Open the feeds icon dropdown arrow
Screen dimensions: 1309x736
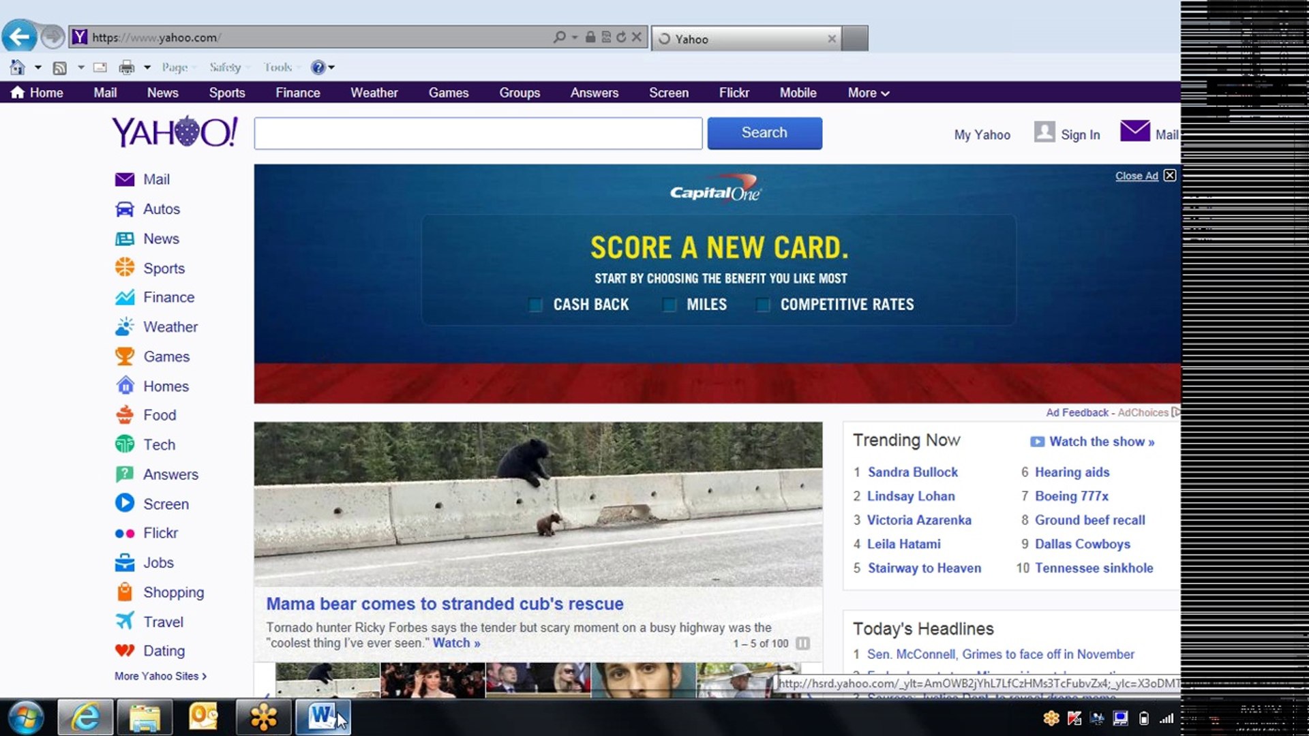pos(80,67)
